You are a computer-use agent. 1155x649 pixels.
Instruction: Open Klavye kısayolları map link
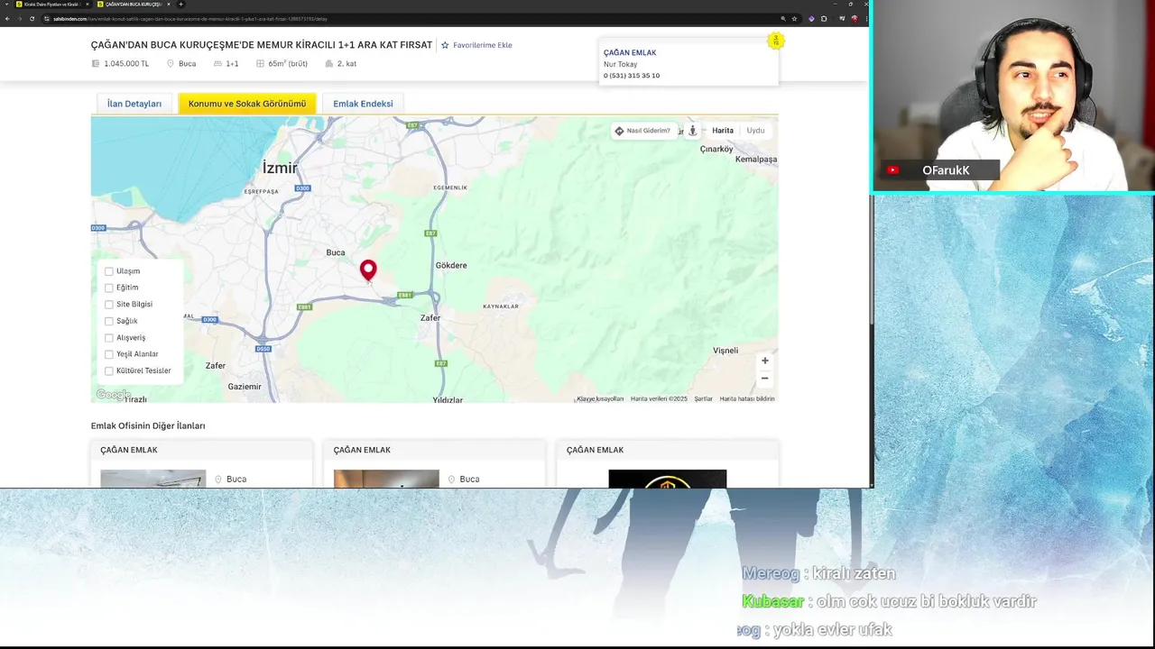click(x=600, y=398)
